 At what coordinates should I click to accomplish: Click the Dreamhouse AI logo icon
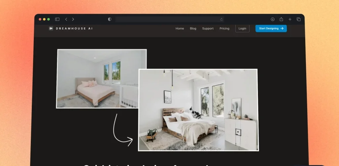[51, 28]
